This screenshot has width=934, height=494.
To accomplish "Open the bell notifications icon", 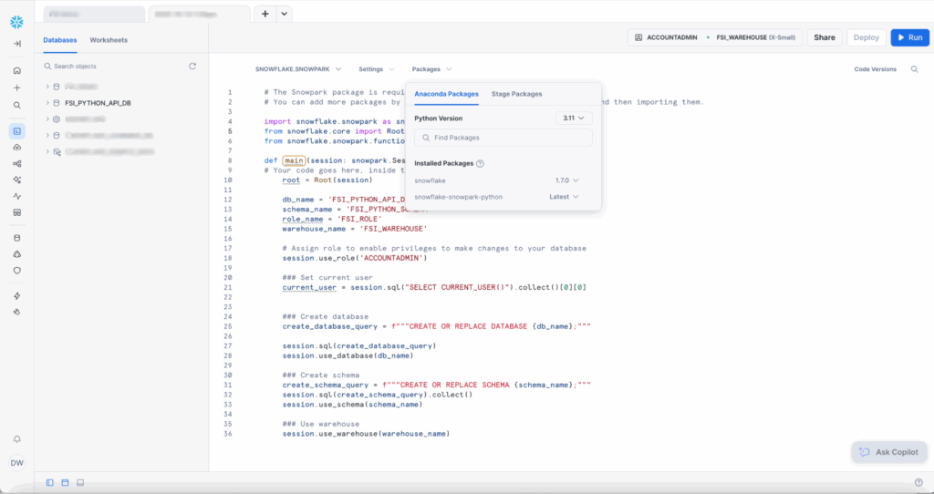I will coord(16,438).
